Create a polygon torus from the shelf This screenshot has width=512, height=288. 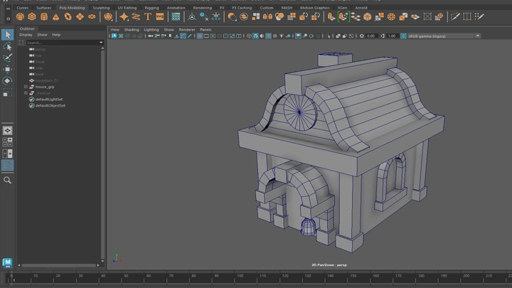68,16
